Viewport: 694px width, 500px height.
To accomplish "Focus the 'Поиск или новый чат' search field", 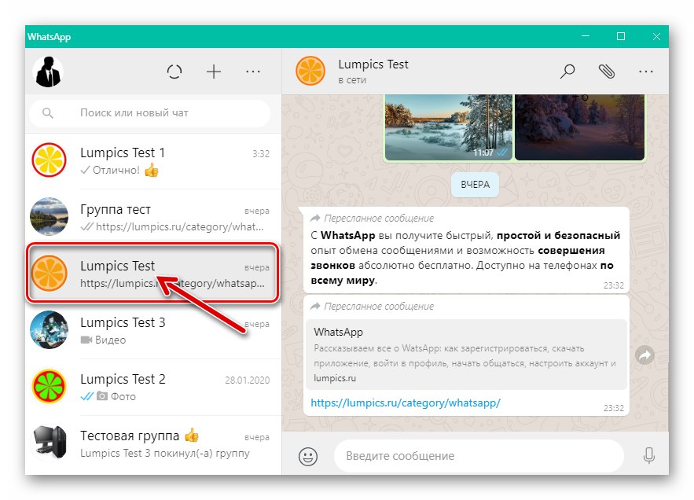I will [150, 113].
